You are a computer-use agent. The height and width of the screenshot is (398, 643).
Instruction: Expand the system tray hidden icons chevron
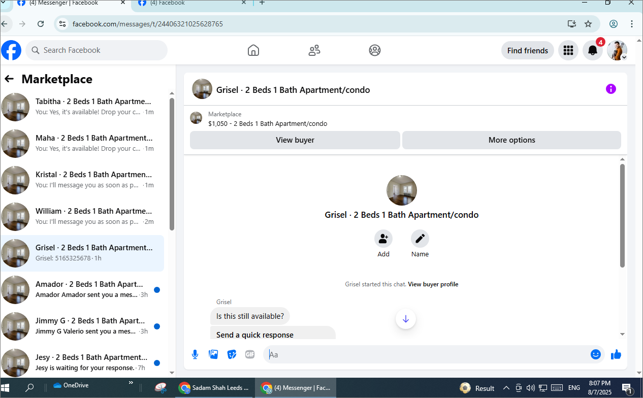coord(506,388)
